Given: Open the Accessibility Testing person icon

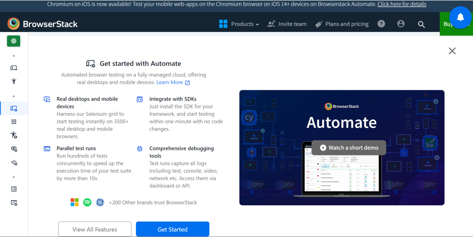Looking at the screenshot, I should tap(14, 81).
